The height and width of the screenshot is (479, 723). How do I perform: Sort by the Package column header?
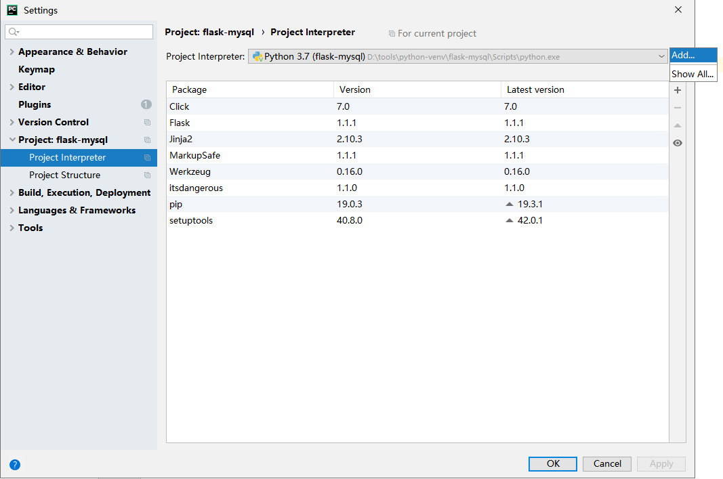(x=250, y=89)
